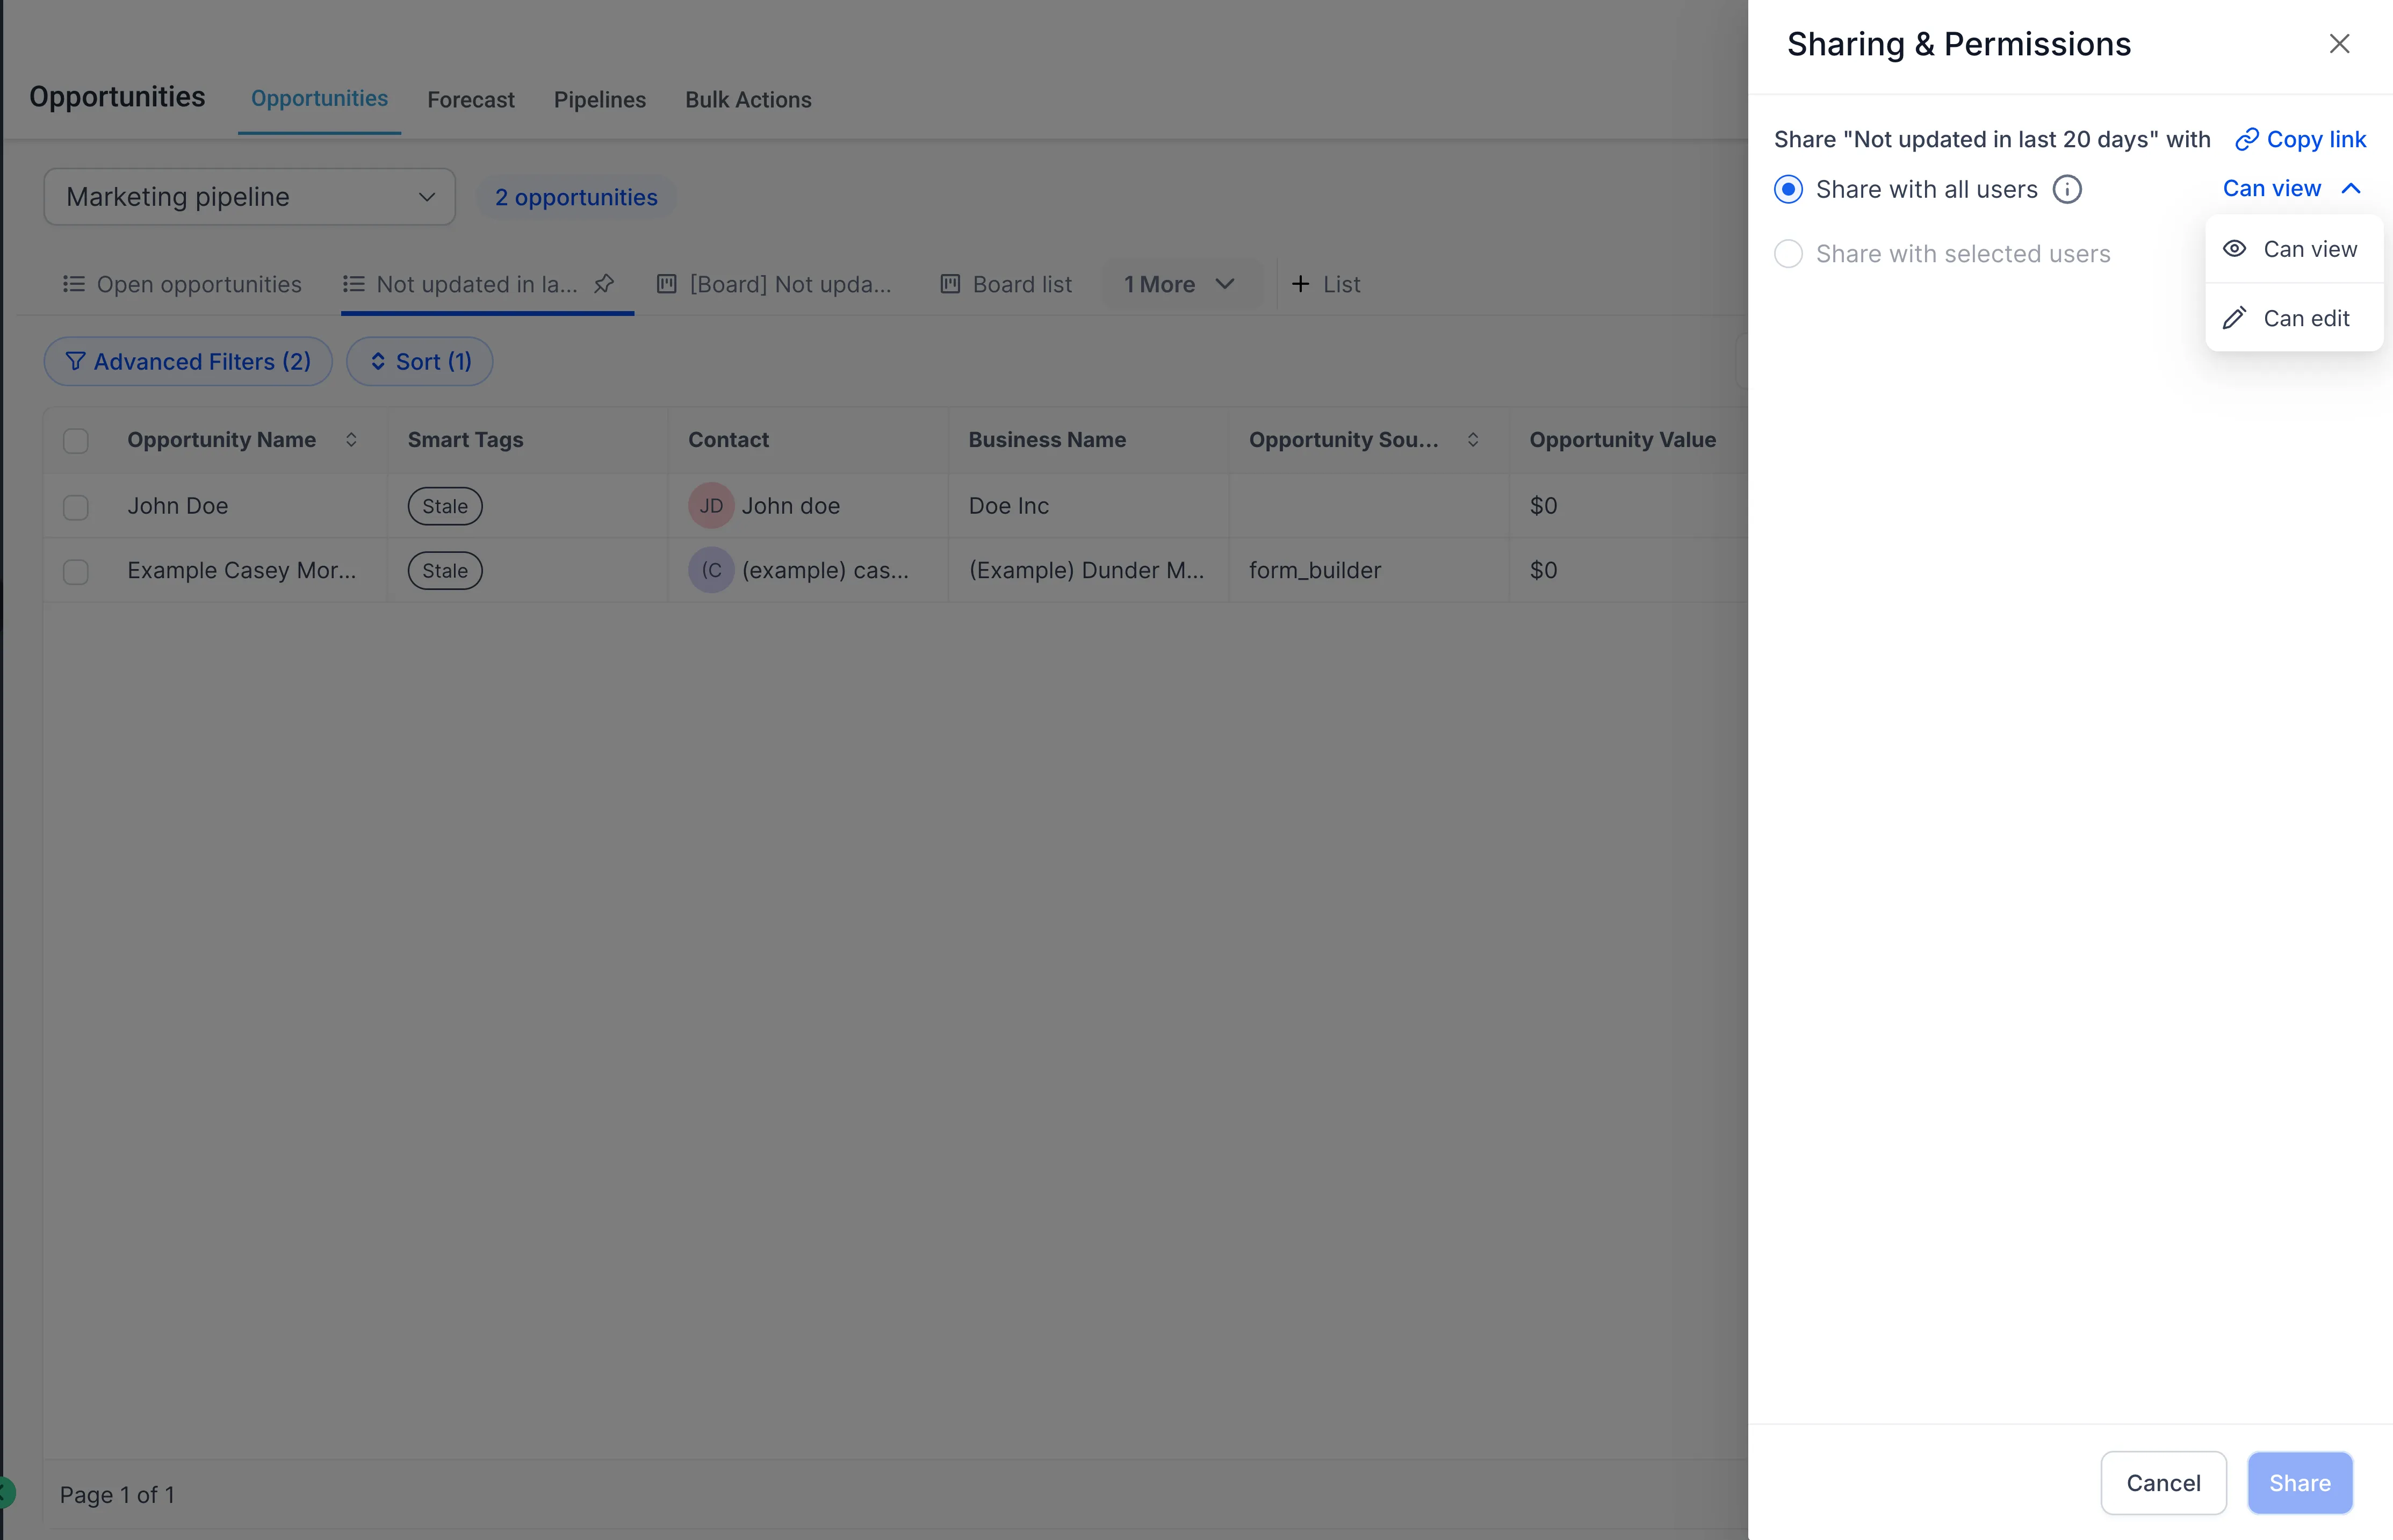This screenshot has width=2393, height=1540.
Task: Open the Marketing pipeline dropdown
Action: pyautogui.click(x=249, y=196)
